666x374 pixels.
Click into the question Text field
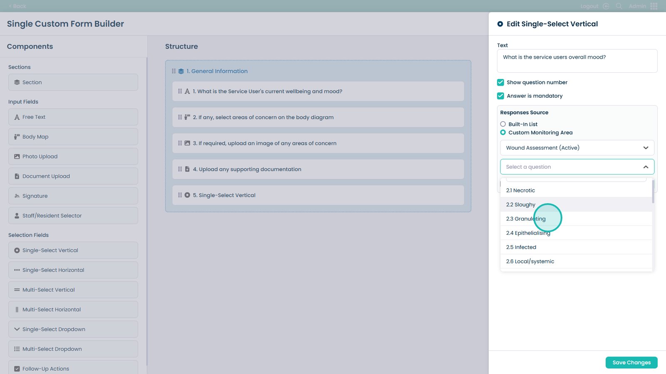click(x=577, y=61)
